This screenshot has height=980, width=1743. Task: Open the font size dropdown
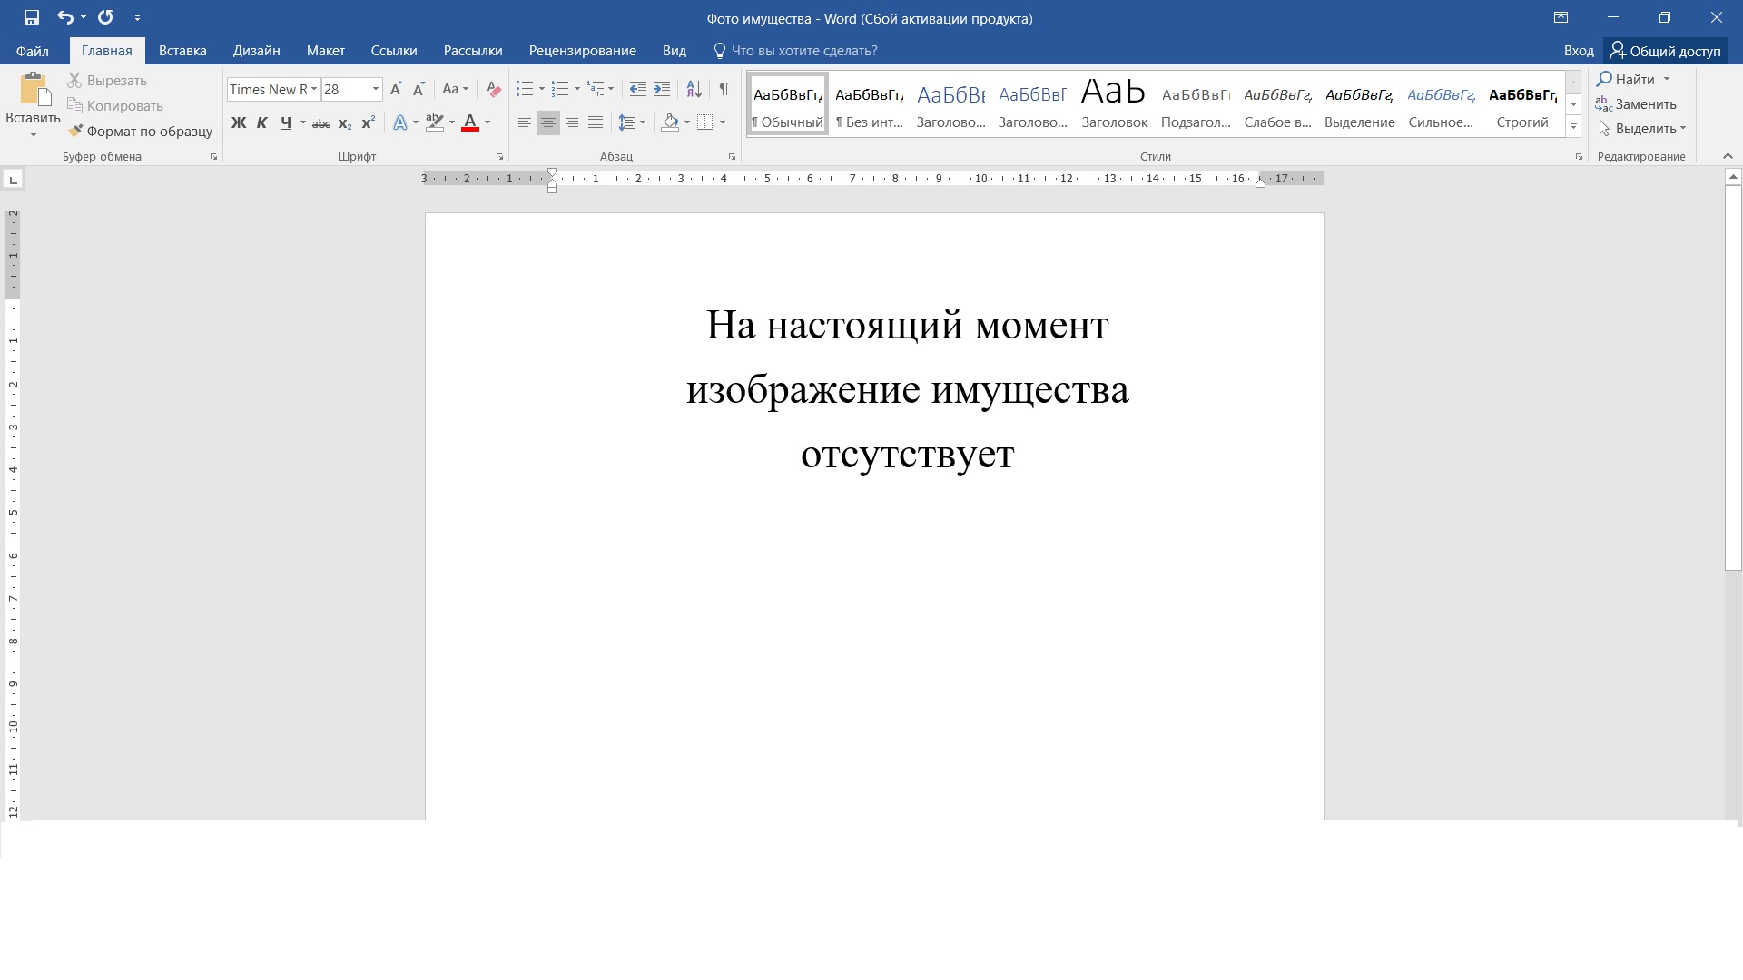tap(376, 89)
